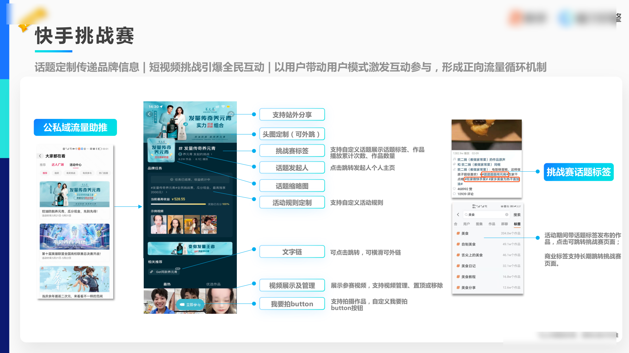Tap food video preview above 1282.9w 播放
Screen dimensions: 629x353
pyautogui.click(x=487, y=135)
